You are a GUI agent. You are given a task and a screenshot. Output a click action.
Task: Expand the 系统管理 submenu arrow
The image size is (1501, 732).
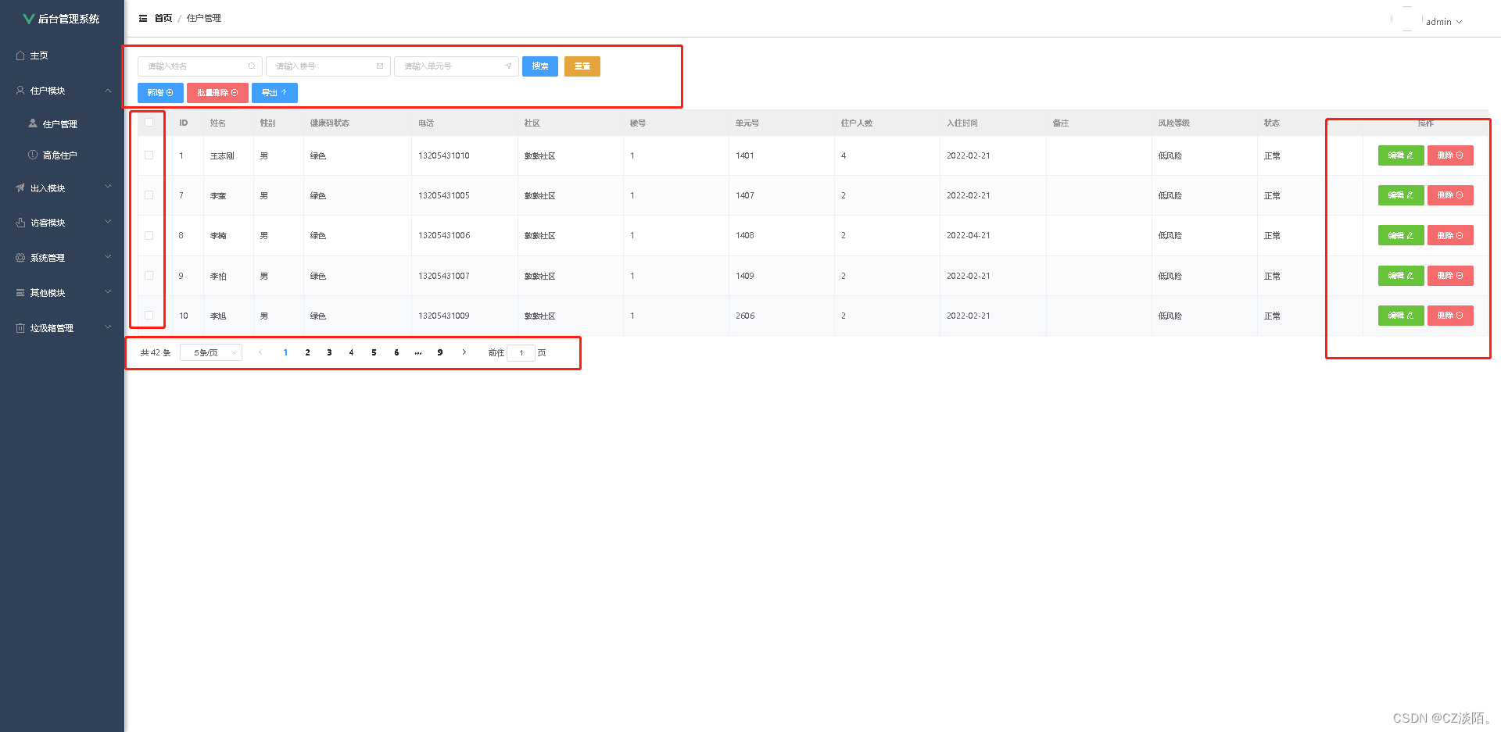coord(108,256)
